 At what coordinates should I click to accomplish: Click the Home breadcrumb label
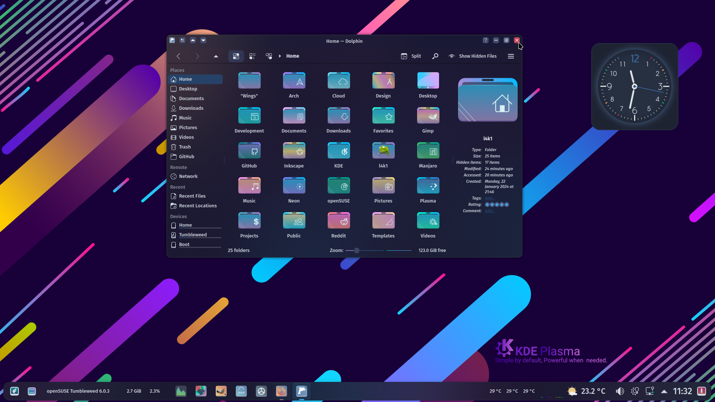click(293, 56)
